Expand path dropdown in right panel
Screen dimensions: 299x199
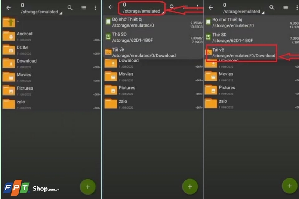click(244, 9)
